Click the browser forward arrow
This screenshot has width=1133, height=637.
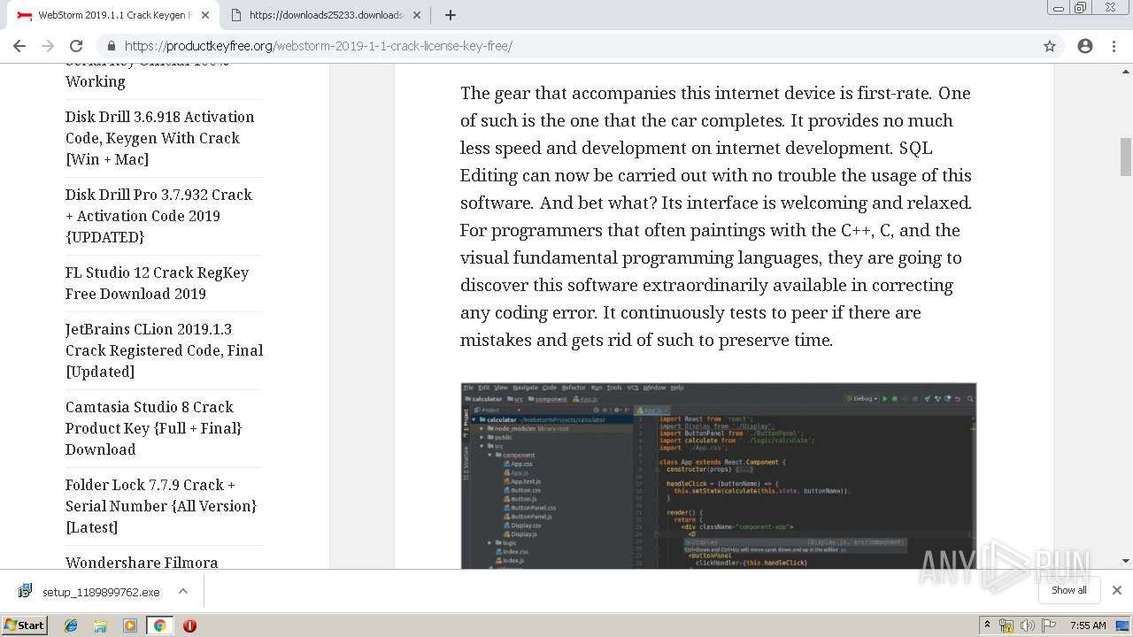(x=48, y=46)
